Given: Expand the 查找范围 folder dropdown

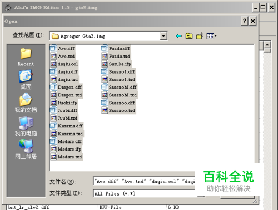Looking at the screenshot, I should coord(163,36).
